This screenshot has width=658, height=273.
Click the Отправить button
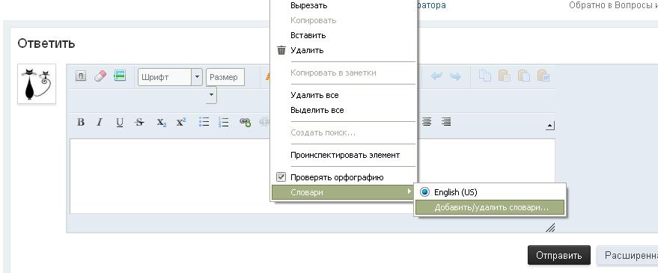pos(559,255)
